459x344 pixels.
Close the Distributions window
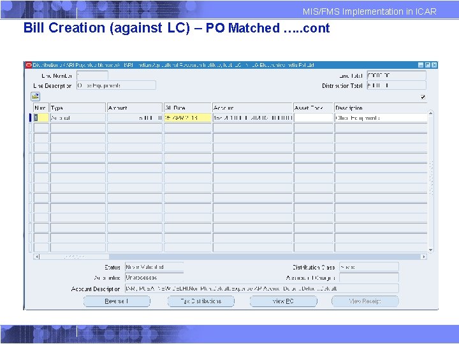click(x=434, y=65)
